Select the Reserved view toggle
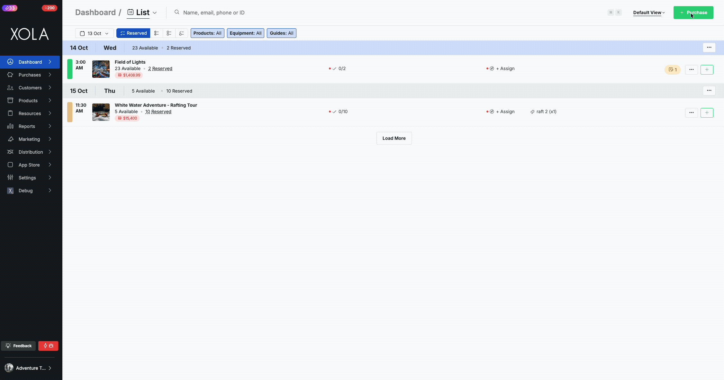 [133, 33]
